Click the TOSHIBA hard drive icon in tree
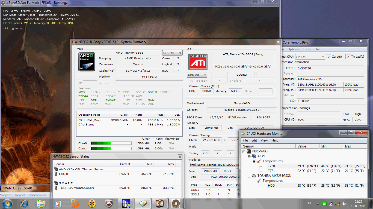373x209 pixels. pyautogui.click(x=254, y=176)
